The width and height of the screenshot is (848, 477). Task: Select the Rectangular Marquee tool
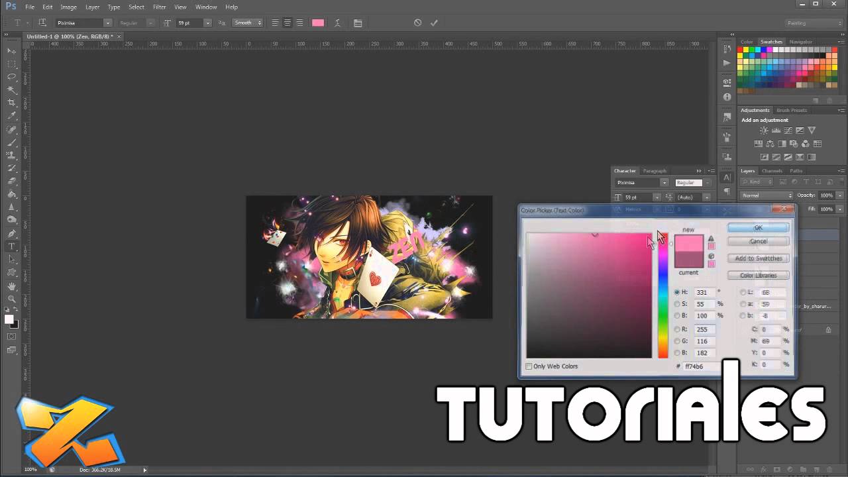pyautogui.click(x=12, y=64)
